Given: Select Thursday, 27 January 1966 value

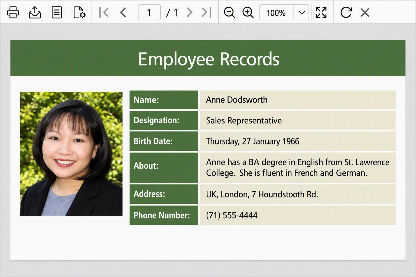Looking at the screenshot, I should pyautogui.click(x=252, y=141).
